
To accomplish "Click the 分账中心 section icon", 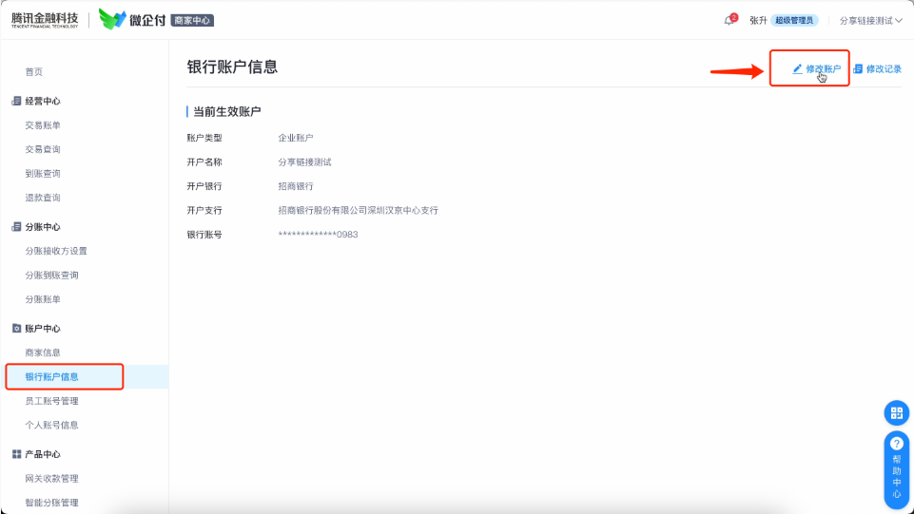I will click(16, 227).
